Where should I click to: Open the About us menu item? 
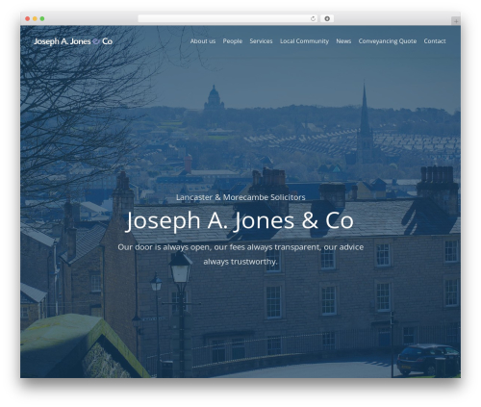203,41
